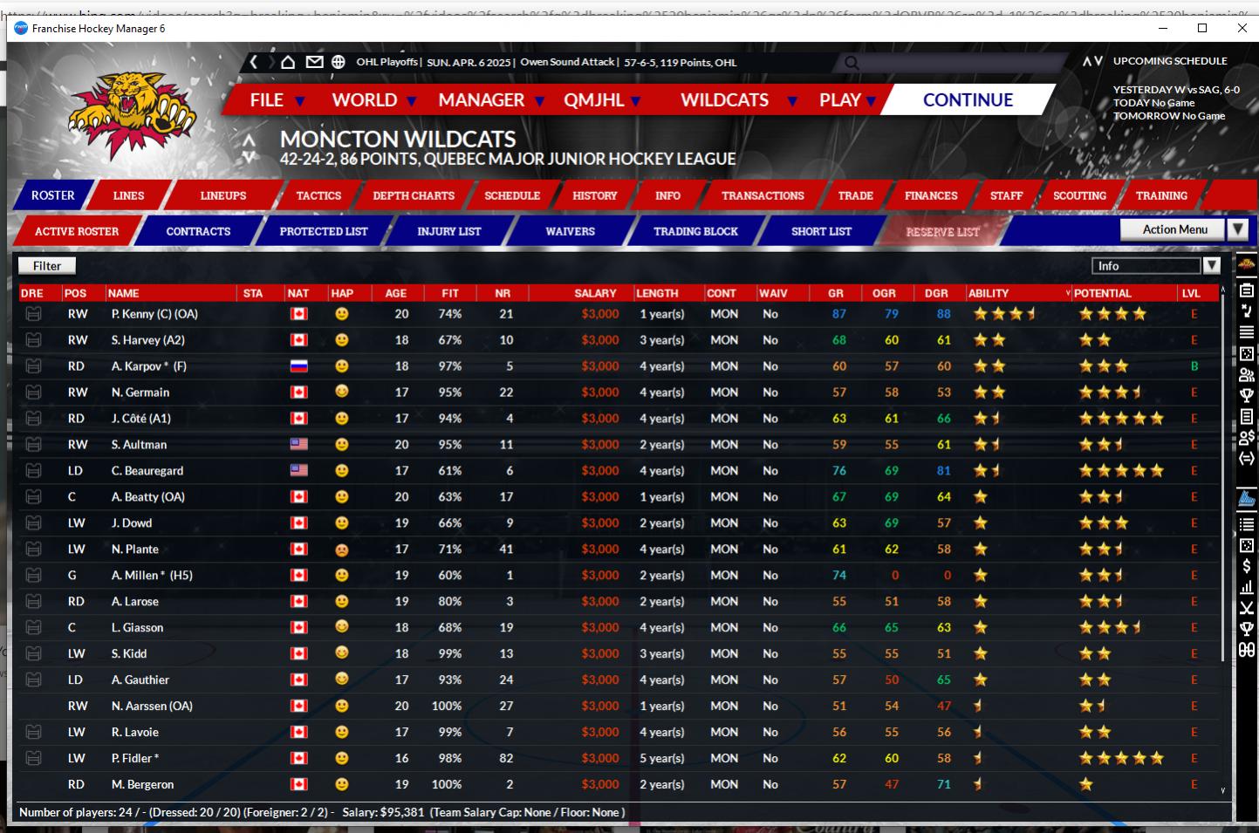The image size is (1259, 833).
Task: Open the dollar sign sidebar icon
Action: (x=1247, y=566)
